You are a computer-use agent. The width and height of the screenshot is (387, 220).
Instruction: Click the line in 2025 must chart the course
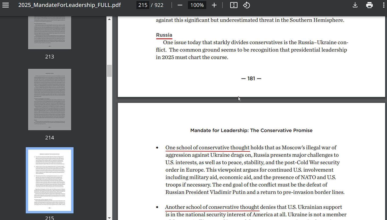192,57
